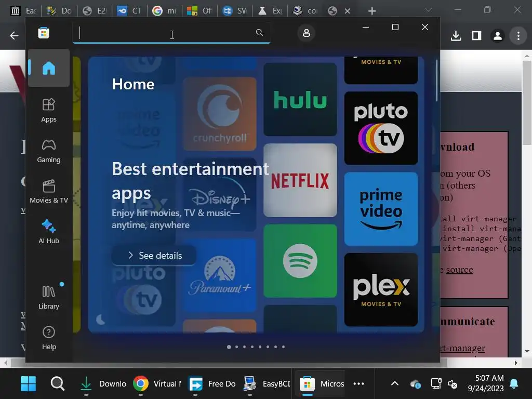Open network status tray icon
The width and height of the screenshot is (532, 399).
point(436,384)
